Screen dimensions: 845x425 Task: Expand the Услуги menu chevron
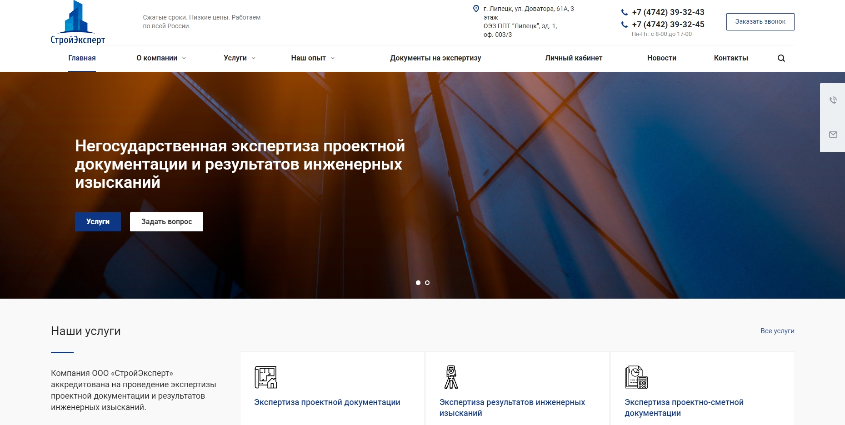pos(254,58)
